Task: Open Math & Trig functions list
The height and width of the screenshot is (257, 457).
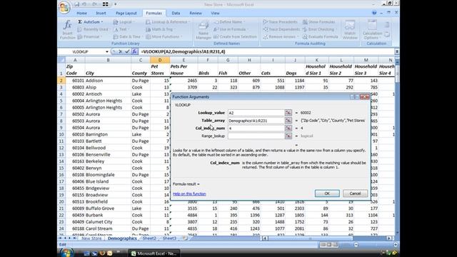Action: (x=160, y=29)
